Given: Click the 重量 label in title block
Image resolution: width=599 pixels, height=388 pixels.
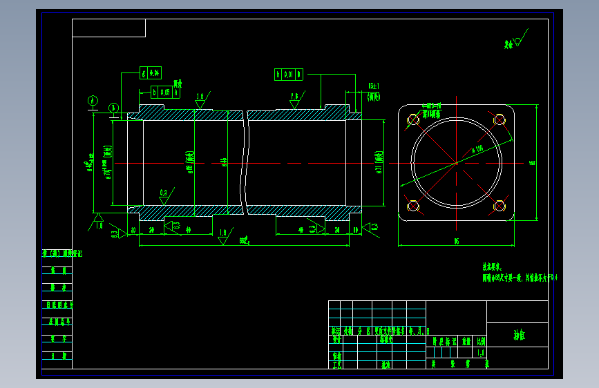Looking at the screenshot, I should click(466, 341).
